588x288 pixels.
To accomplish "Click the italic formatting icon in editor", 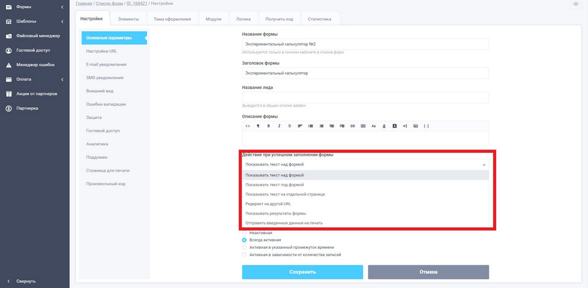I will coord(279,126).
